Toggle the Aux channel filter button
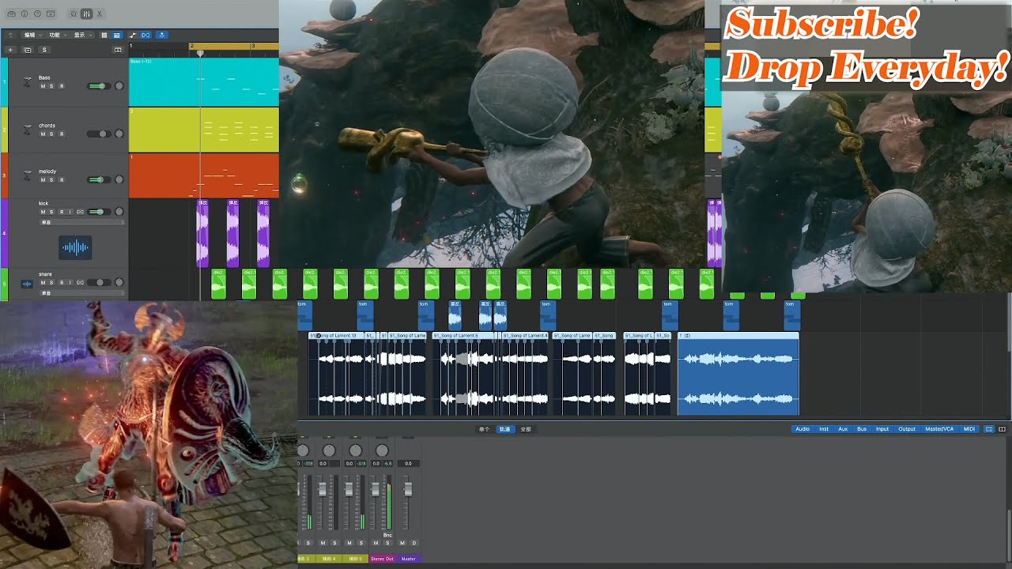This screenshot has width=1012, height=569. [x=843, y=429]
